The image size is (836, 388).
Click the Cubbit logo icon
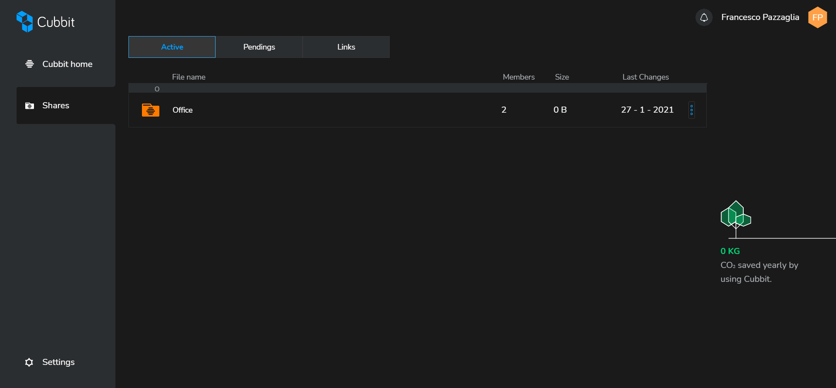tap(24, 22)
